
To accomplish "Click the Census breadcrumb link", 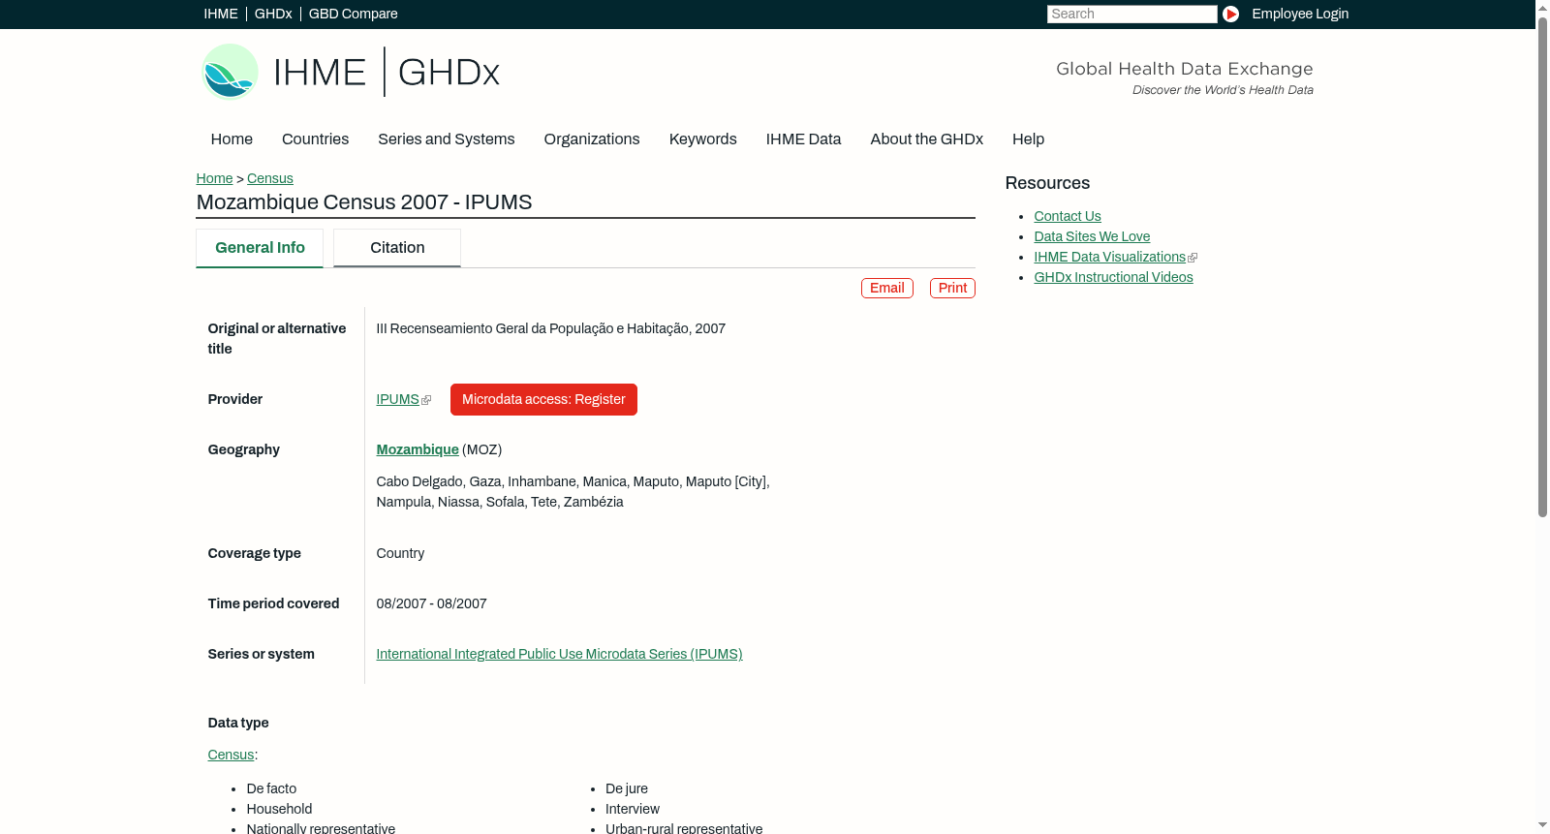I will 270,178.
